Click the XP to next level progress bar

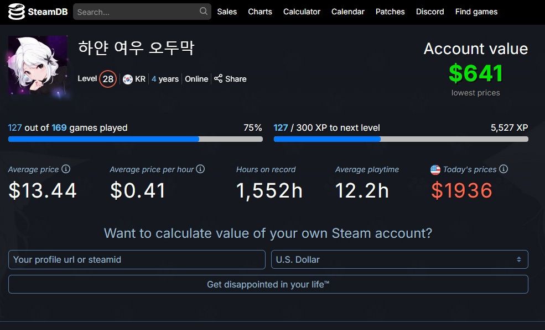(x=401, y=139)
